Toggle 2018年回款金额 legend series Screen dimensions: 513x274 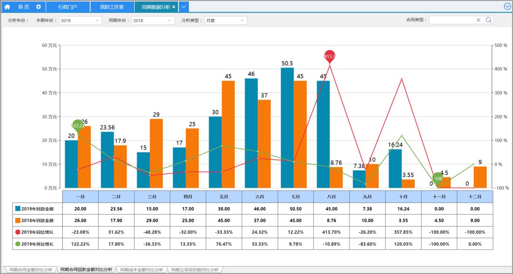click(18, 221)
